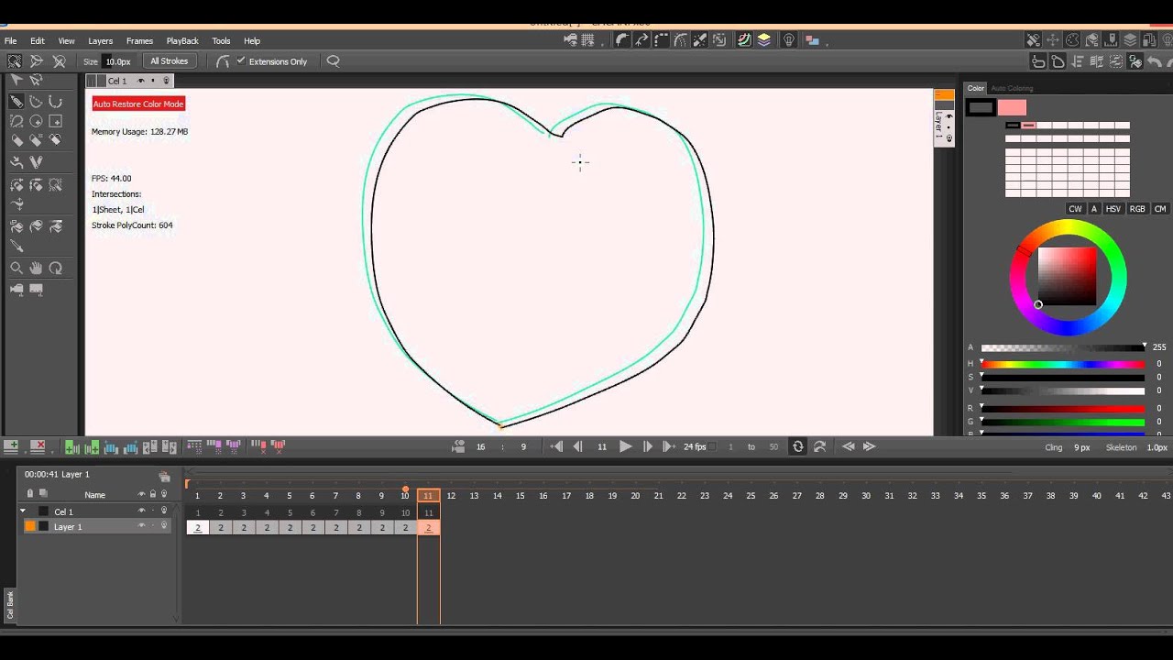Toggle eye icon on Cel 1 canvas tab
1173x660 pixels.
click(140, 81)
